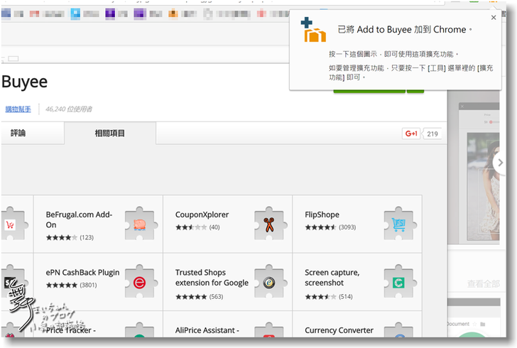Open the 購物幫手 category link
The image size is (517, 348).
coord(18,109)
